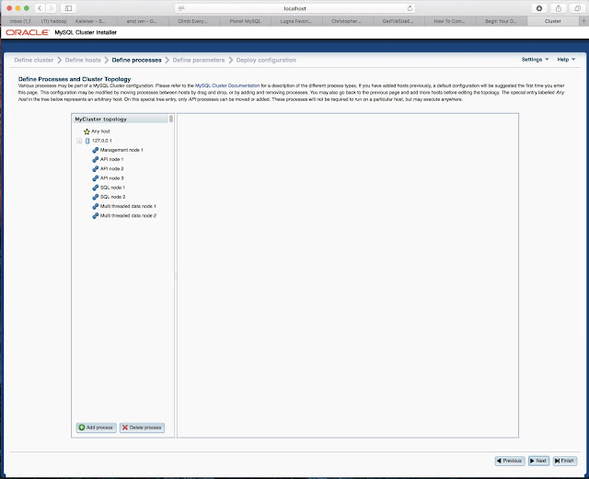Screen dimensions: 589x479
Task: Click the API node 2 icon
Action: click(96, 168)
